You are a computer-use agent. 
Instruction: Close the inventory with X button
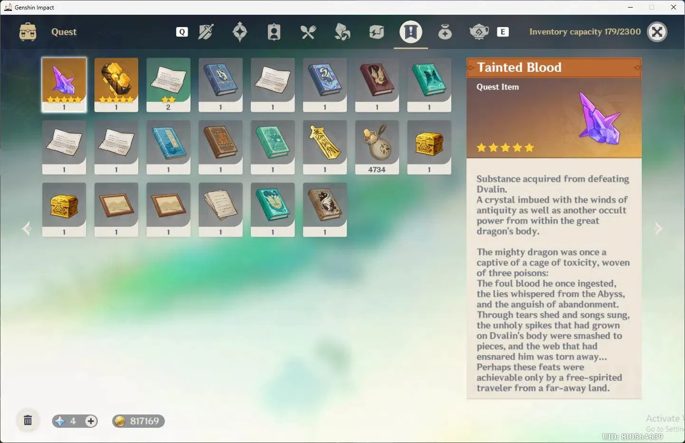pyautogui.click(x=657, y=32)
